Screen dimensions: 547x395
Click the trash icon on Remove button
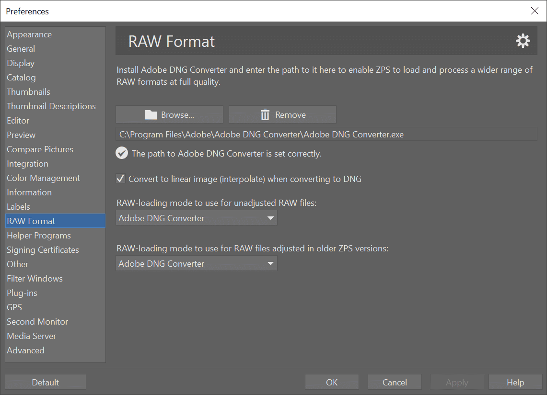pos(265,114)
